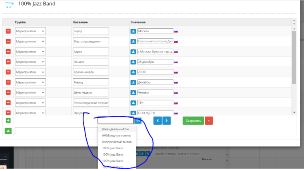Click the blue icon beside Четверг value

(x=133, y=92)
